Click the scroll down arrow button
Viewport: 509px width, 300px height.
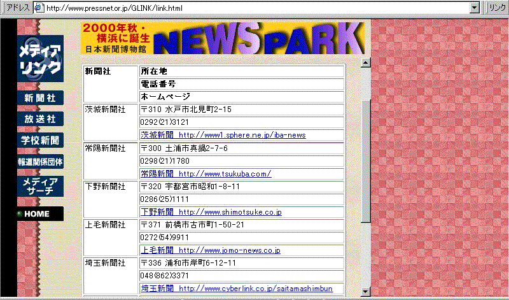pos(365,291)
